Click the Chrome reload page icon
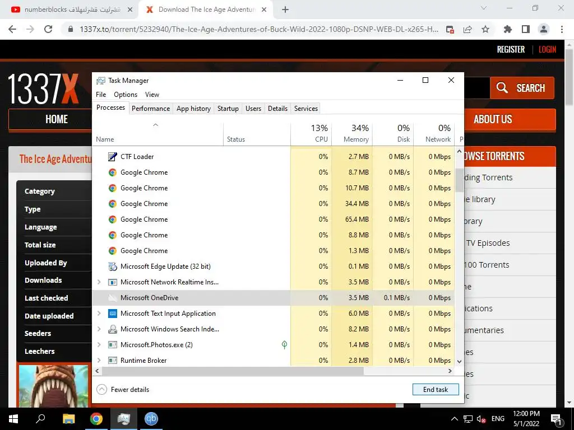Screen dimensions: 574x430 coord(48,29)
